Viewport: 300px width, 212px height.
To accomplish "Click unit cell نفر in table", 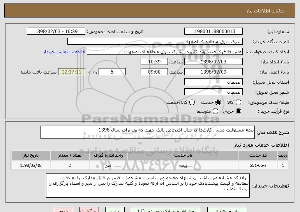I will 108,165.
